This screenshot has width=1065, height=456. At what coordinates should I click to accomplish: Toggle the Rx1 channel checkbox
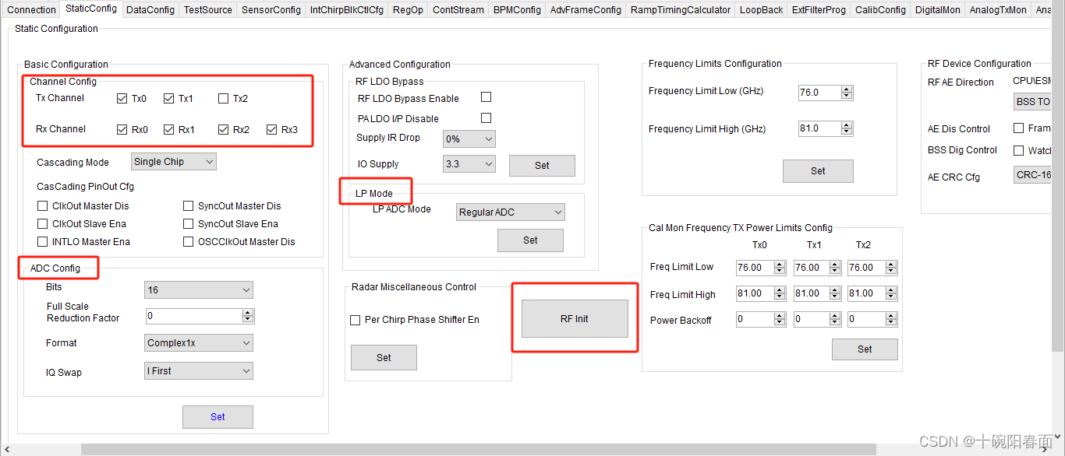[169, 130]
